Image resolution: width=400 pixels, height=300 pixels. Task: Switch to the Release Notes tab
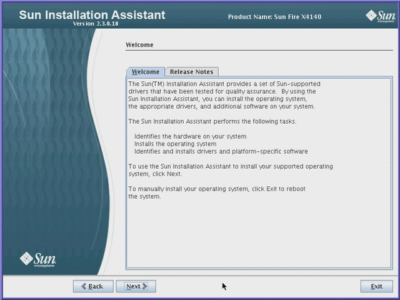coord(192,72)
